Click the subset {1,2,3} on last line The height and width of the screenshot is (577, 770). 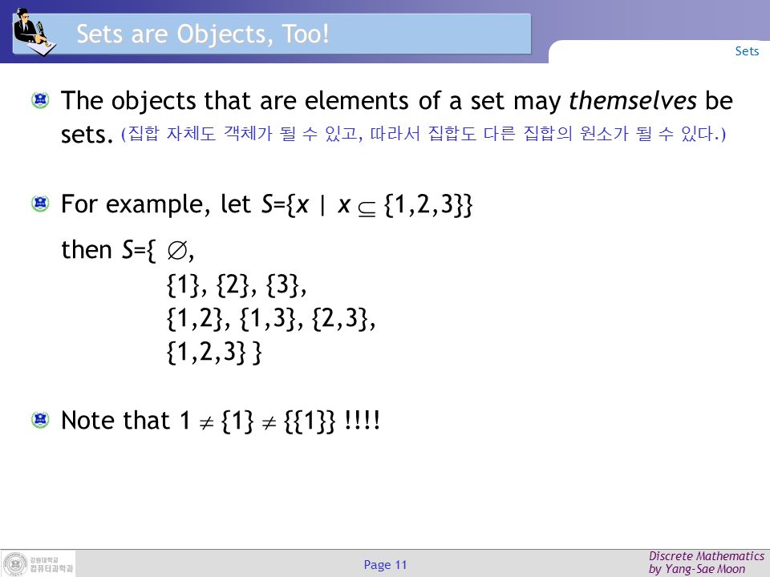[206, 353]
